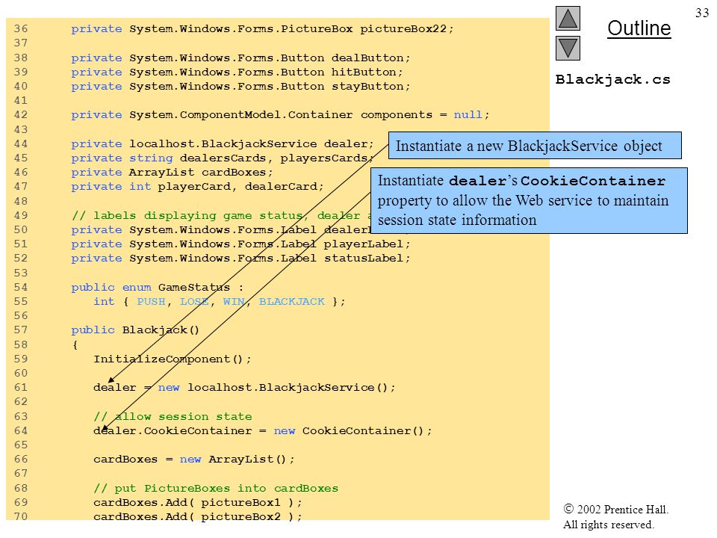Click the ArrayList cardBoxes declaration
The width and height of the screenshot is (717, 538).
172,173
